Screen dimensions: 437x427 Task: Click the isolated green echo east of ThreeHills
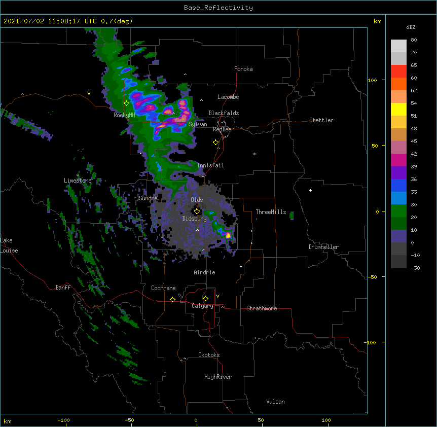tap(292, 216)
